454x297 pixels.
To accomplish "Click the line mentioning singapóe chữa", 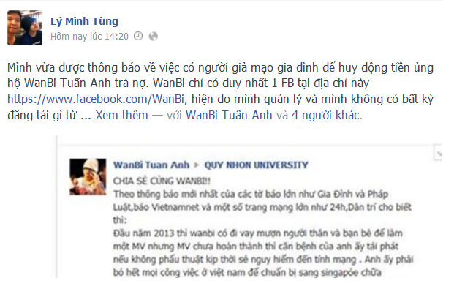I will point(247,272).
